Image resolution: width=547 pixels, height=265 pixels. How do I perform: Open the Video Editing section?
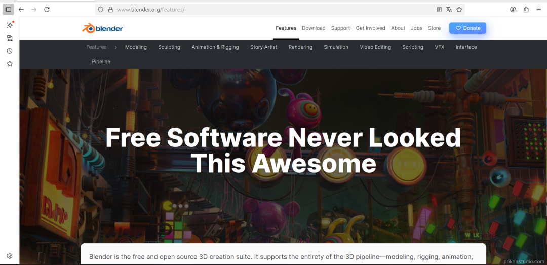tap(375, 47)
